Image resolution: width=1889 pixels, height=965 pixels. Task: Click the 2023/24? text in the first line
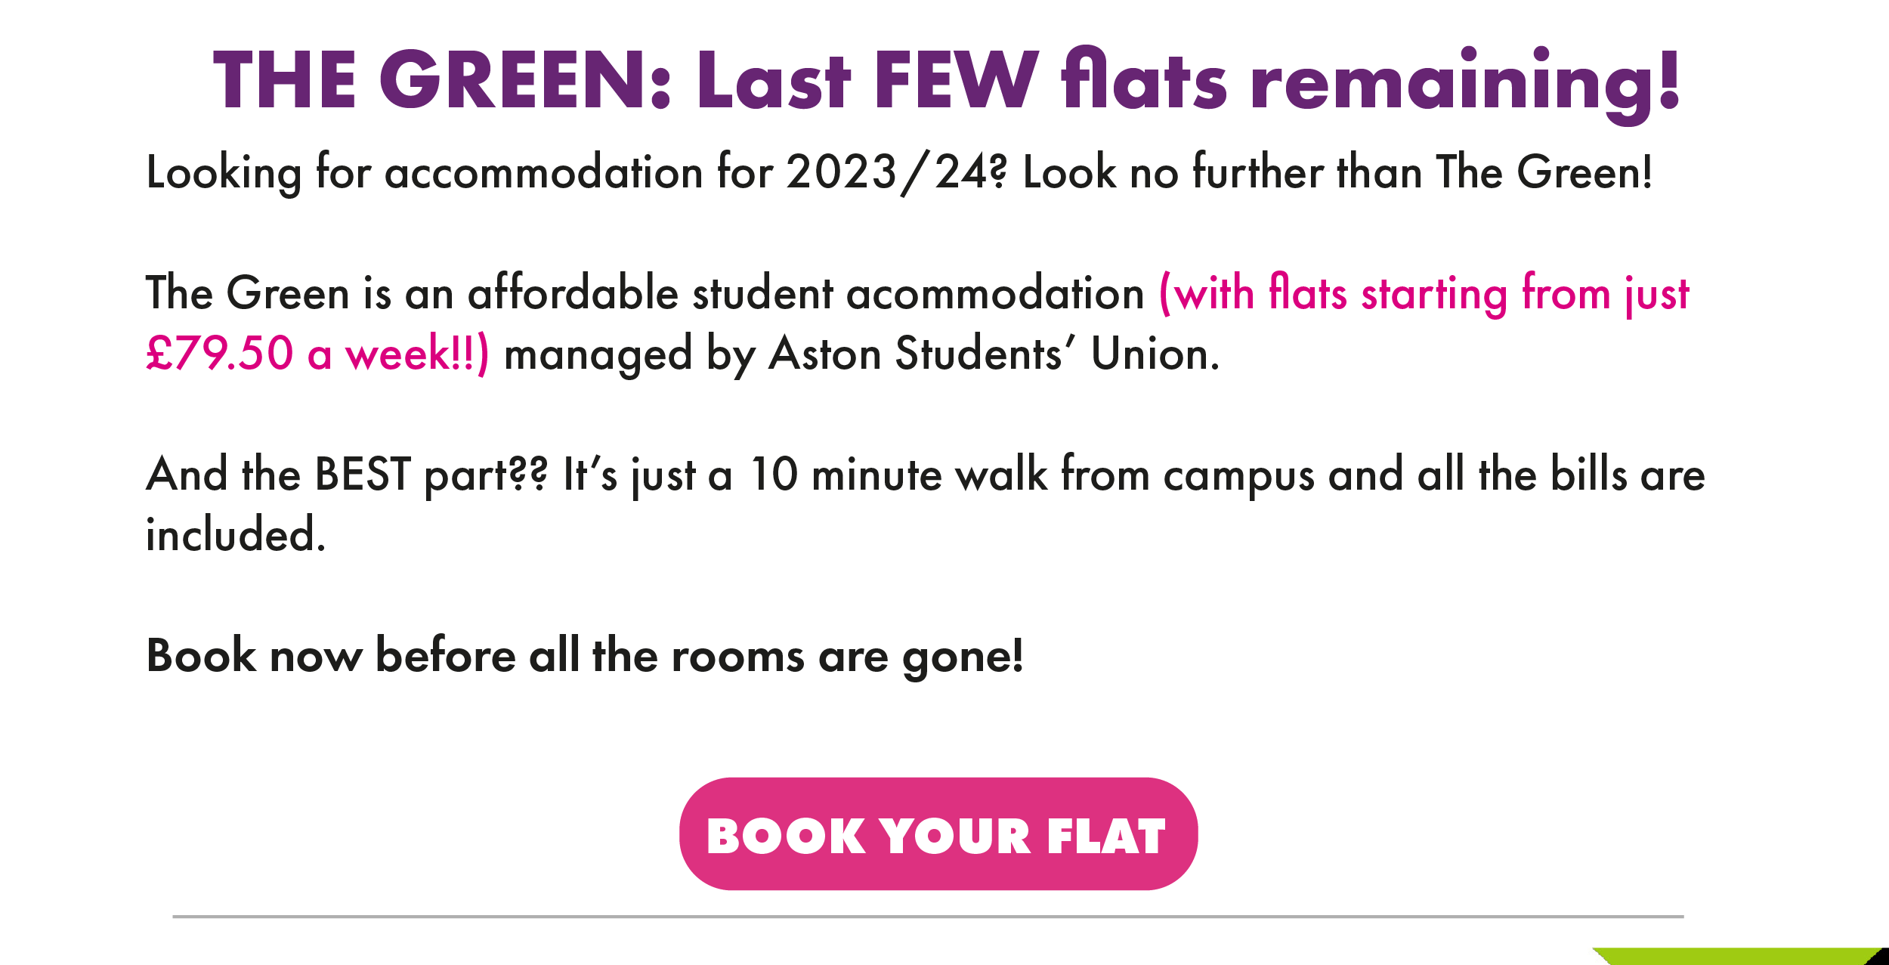pyautogui.click(x=897, y=173)
